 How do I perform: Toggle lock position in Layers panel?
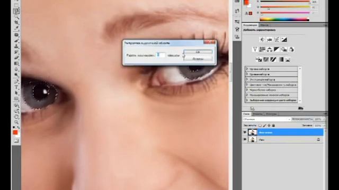click(x=269, y=126)
